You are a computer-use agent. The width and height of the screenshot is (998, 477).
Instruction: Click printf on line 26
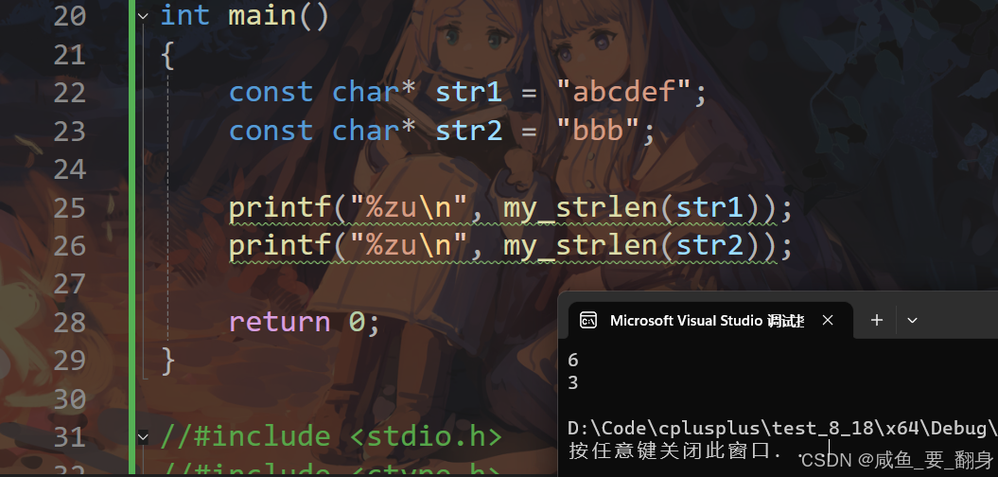279,246
